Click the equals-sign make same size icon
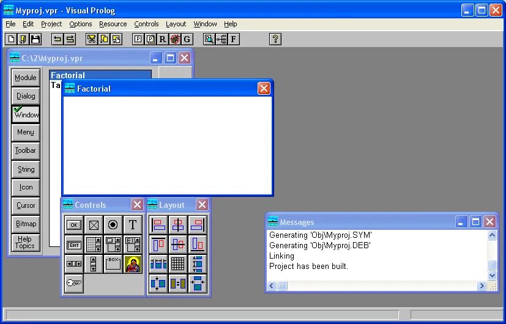The width and height of the screenshot is (506, 324). [x=178, y=284]
